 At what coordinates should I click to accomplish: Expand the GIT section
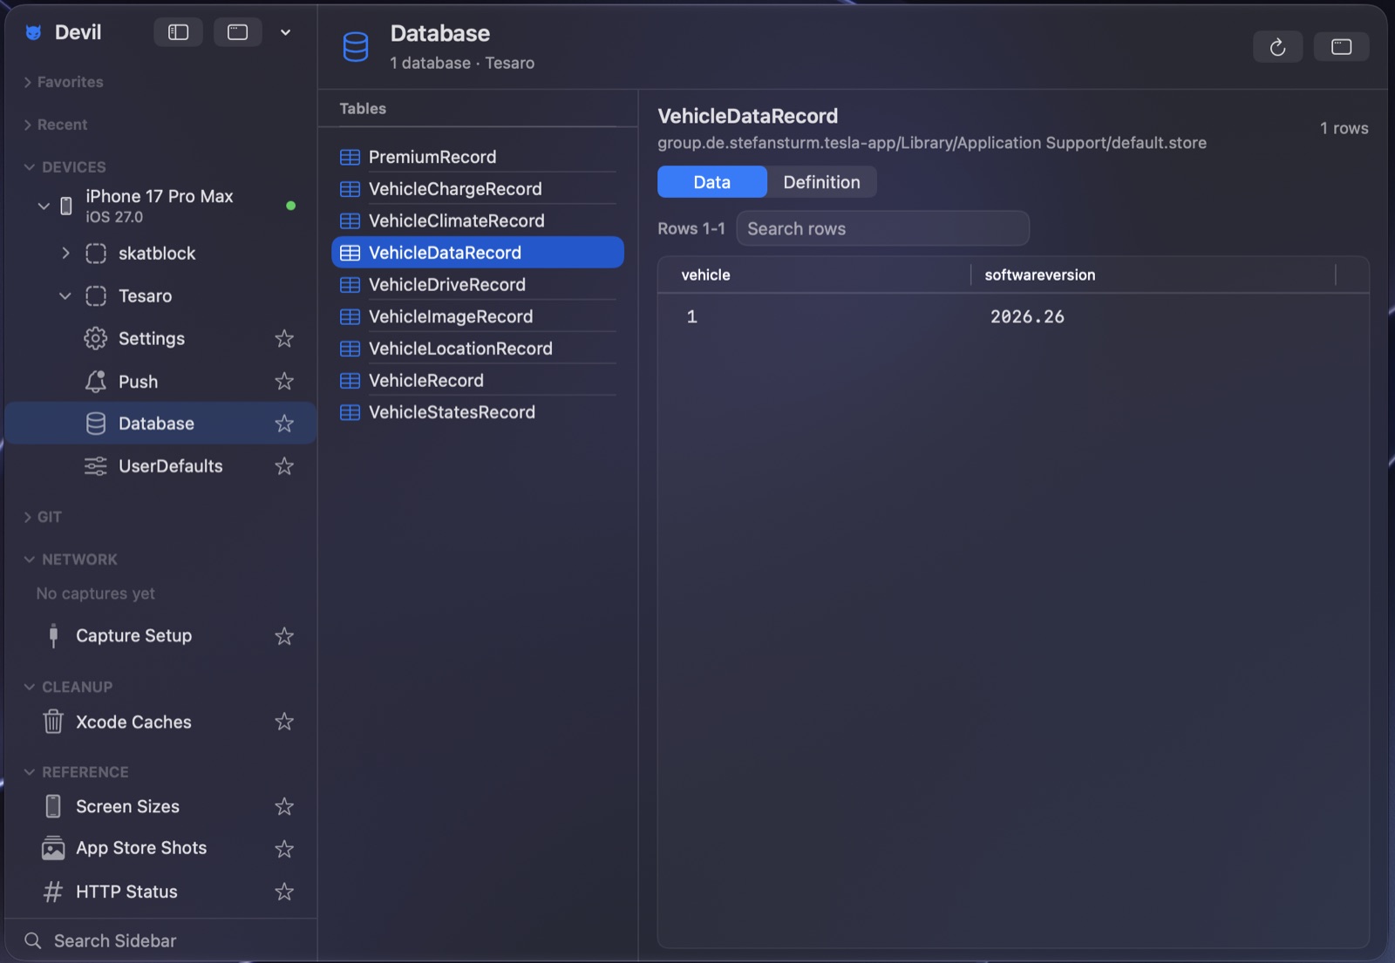pos(28,517)
